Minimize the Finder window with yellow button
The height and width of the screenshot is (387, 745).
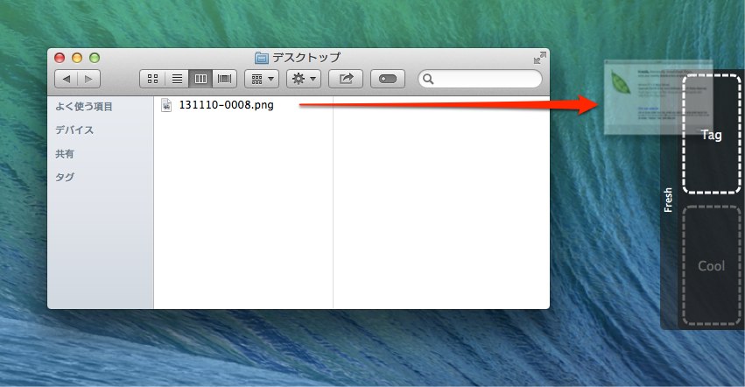coord(77,58)
